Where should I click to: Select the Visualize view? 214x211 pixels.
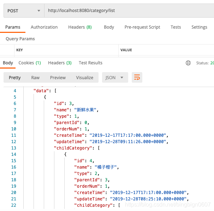pos(85,77)
